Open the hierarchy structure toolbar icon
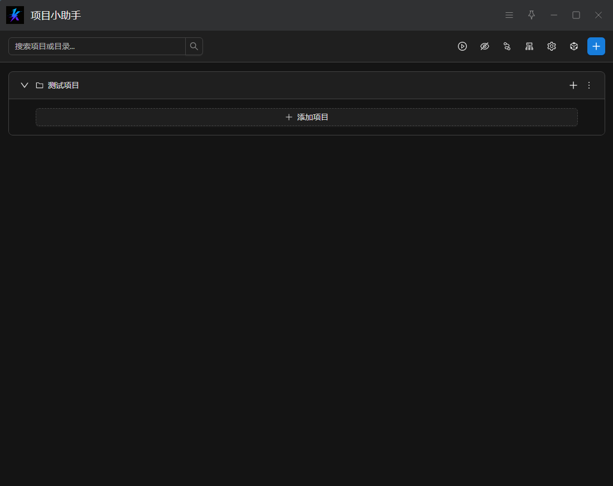 click(529, 46)
